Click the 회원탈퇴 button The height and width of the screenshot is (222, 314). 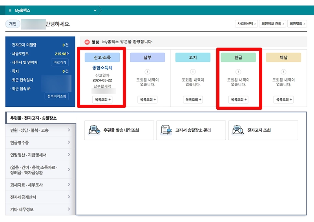coord(297,24)
